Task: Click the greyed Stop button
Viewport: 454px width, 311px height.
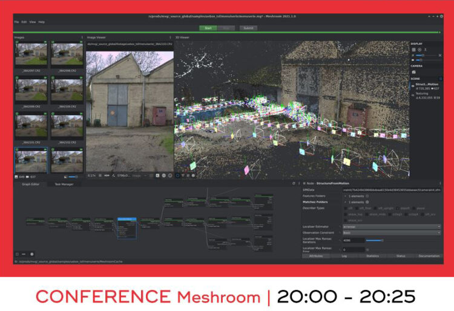Action: click(226, 28)
